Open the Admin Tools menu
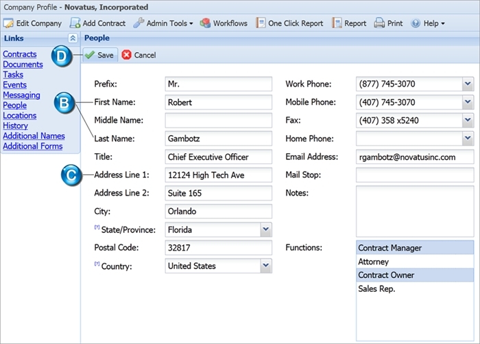 [x=163, y=23]
